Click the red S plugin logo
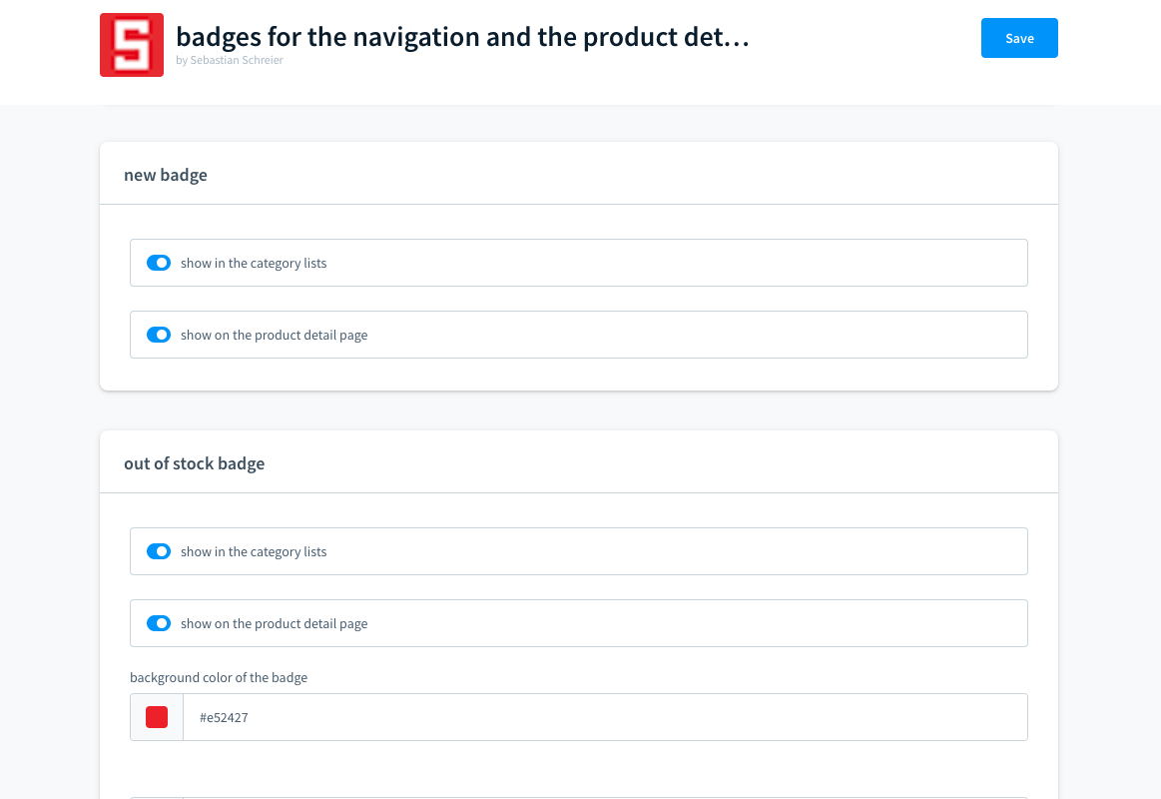This screenshot has width=1161, height=799. (132, 45)
